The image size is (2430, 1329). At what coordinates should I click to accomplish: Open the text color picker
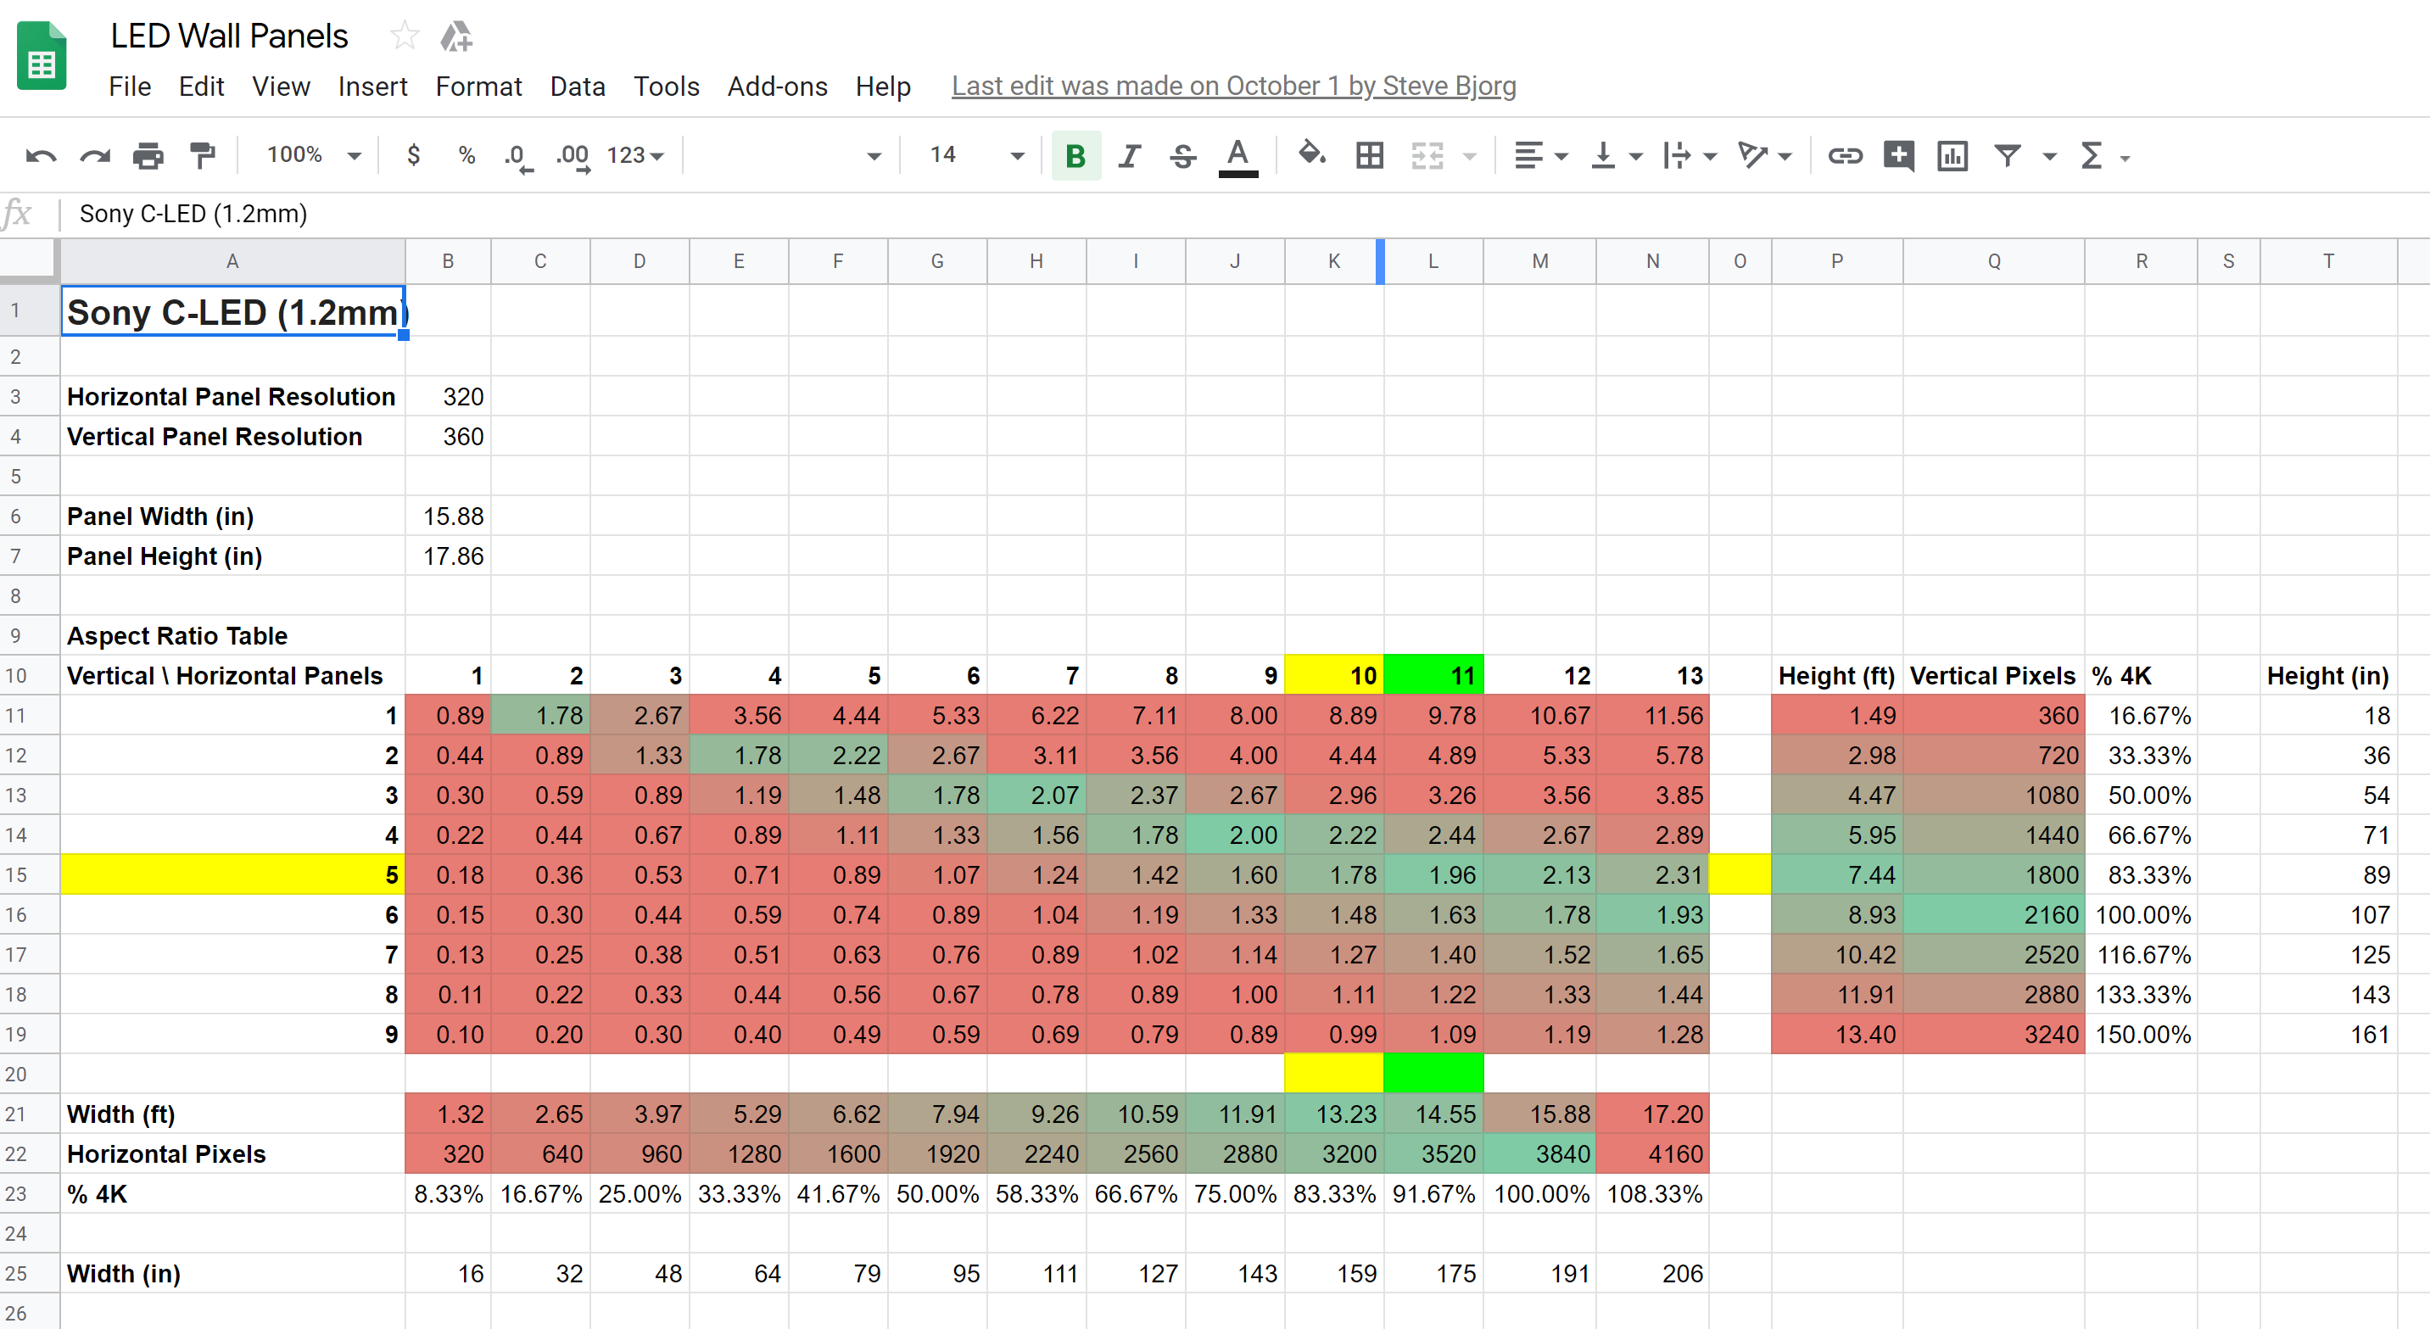(1237, 156)
